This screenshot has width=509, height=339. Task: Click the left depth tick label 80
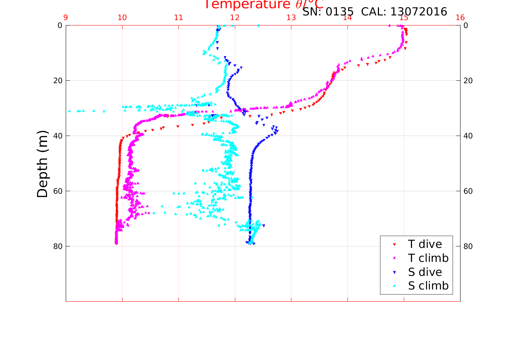[x=57, y=246]
